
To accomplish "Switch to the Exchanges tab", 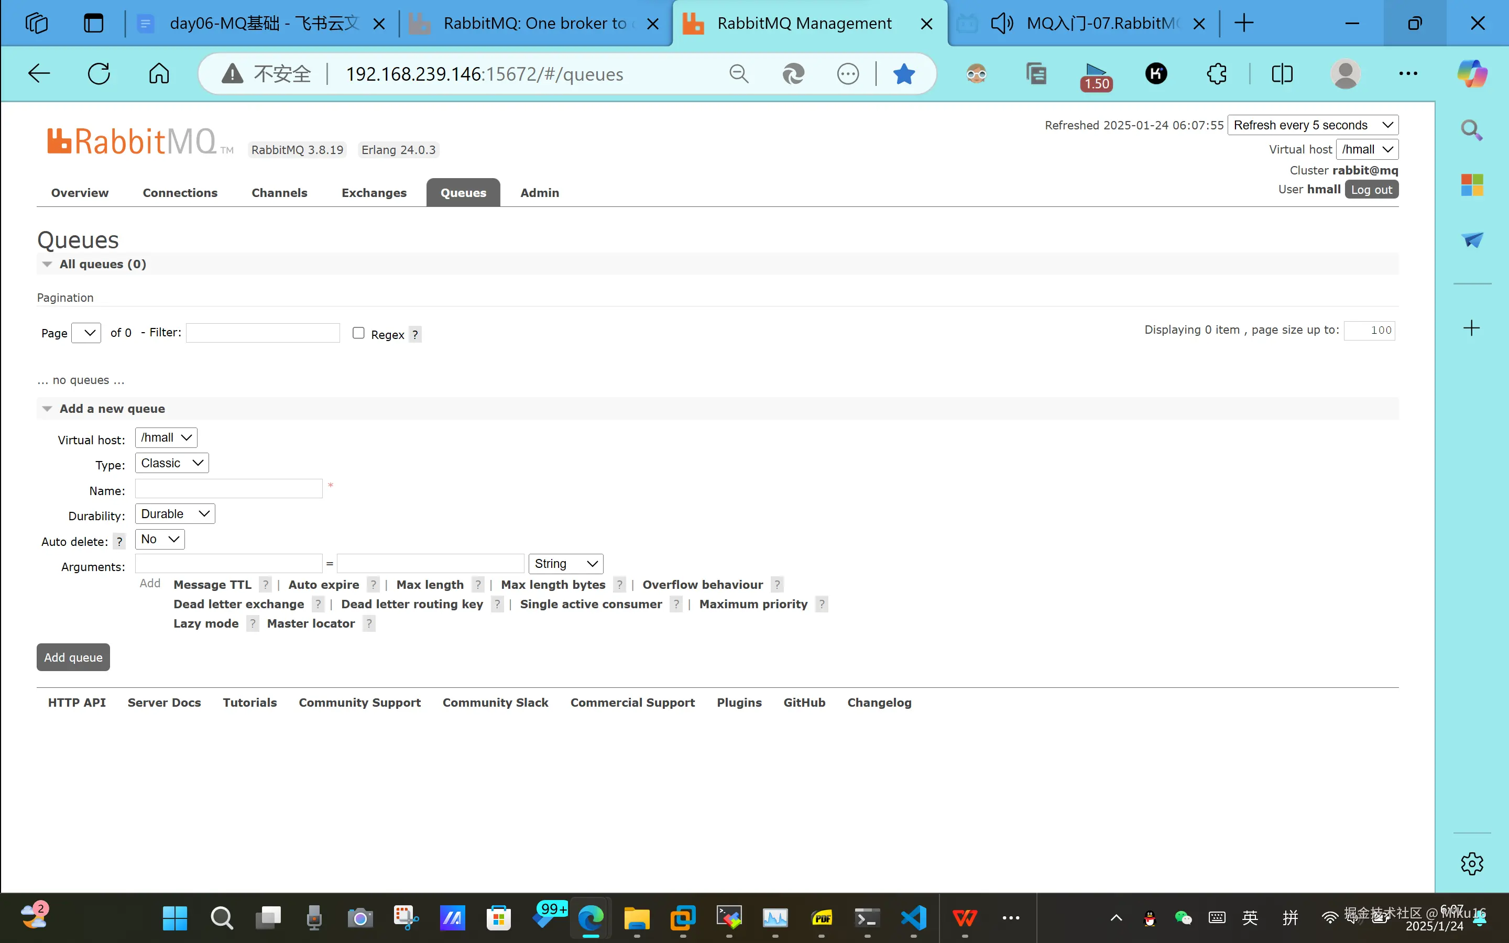I will tap(374, 193).
